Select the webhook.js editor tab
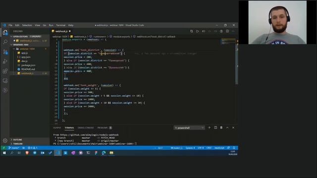 coord(61,31)
